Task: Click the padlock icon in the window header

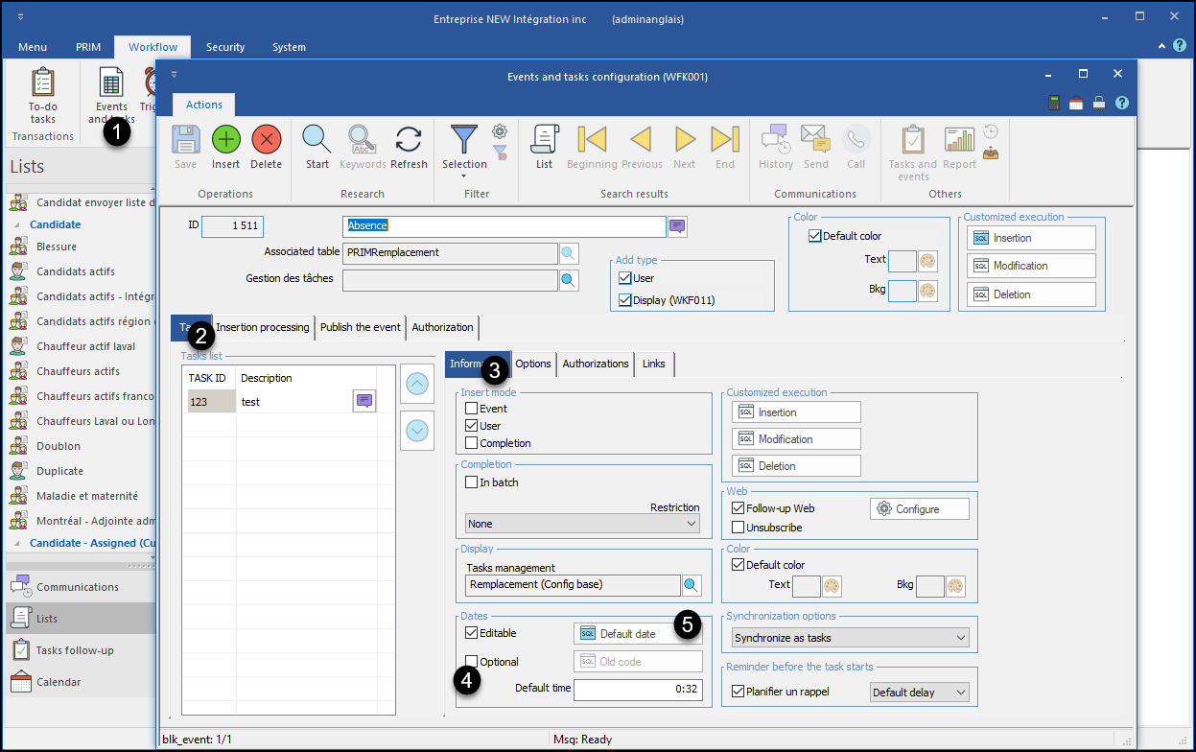Action: pyautogui.click(x=1099, y=103)
